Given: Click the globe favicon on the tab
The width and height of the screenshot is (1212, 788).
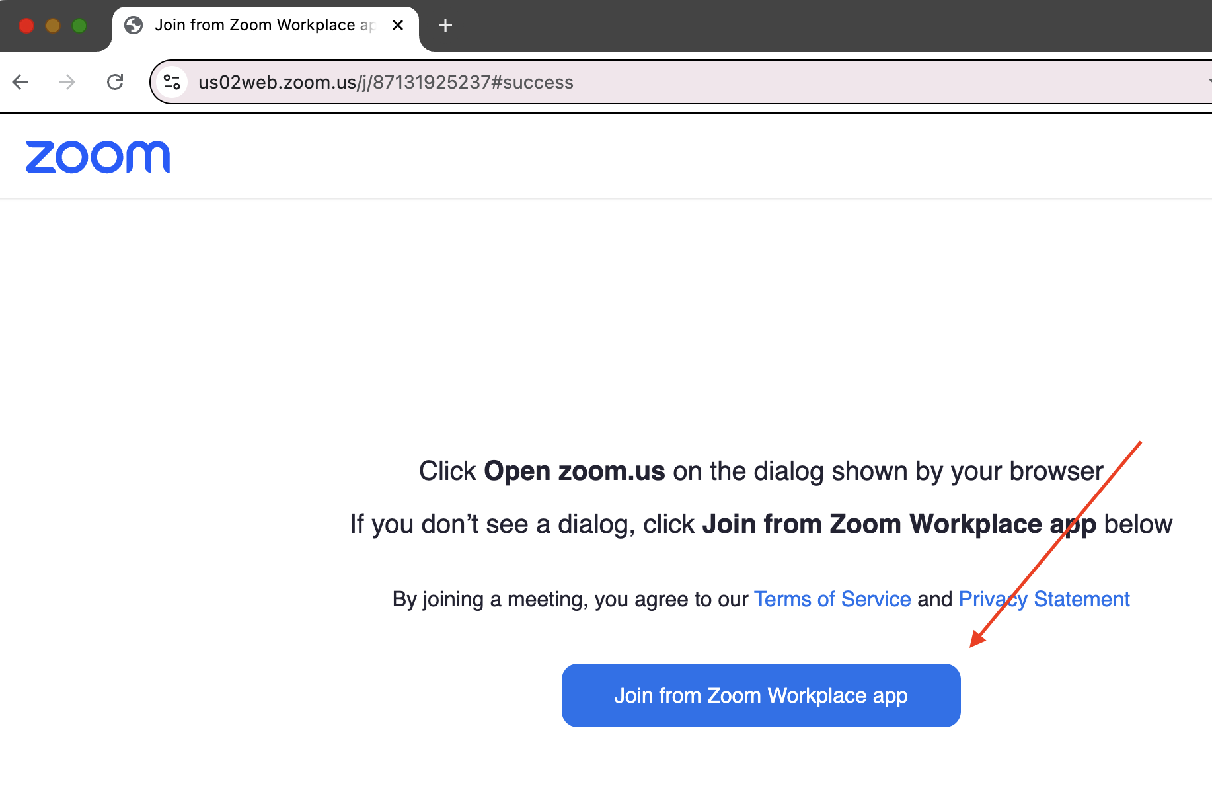Looking at the screenshot, I should (x=133, y=25).
